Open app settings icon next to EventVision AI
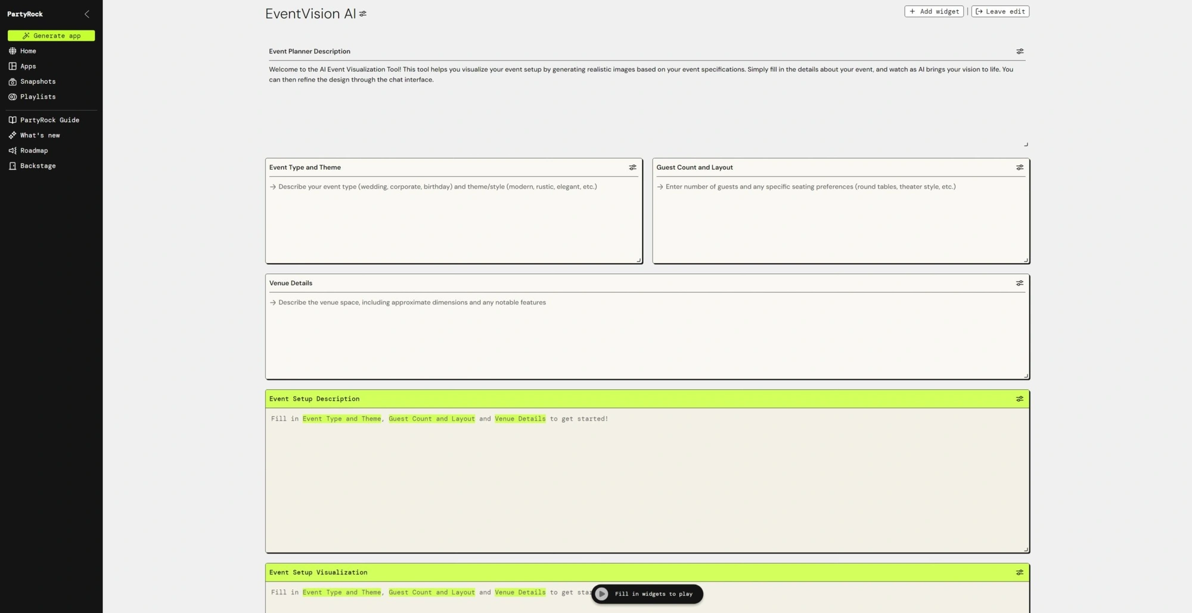1192x613 pixels. point(363,14)
